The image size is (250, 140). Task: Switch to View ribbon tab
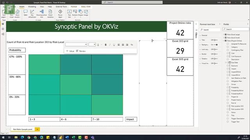coord(42,7)
